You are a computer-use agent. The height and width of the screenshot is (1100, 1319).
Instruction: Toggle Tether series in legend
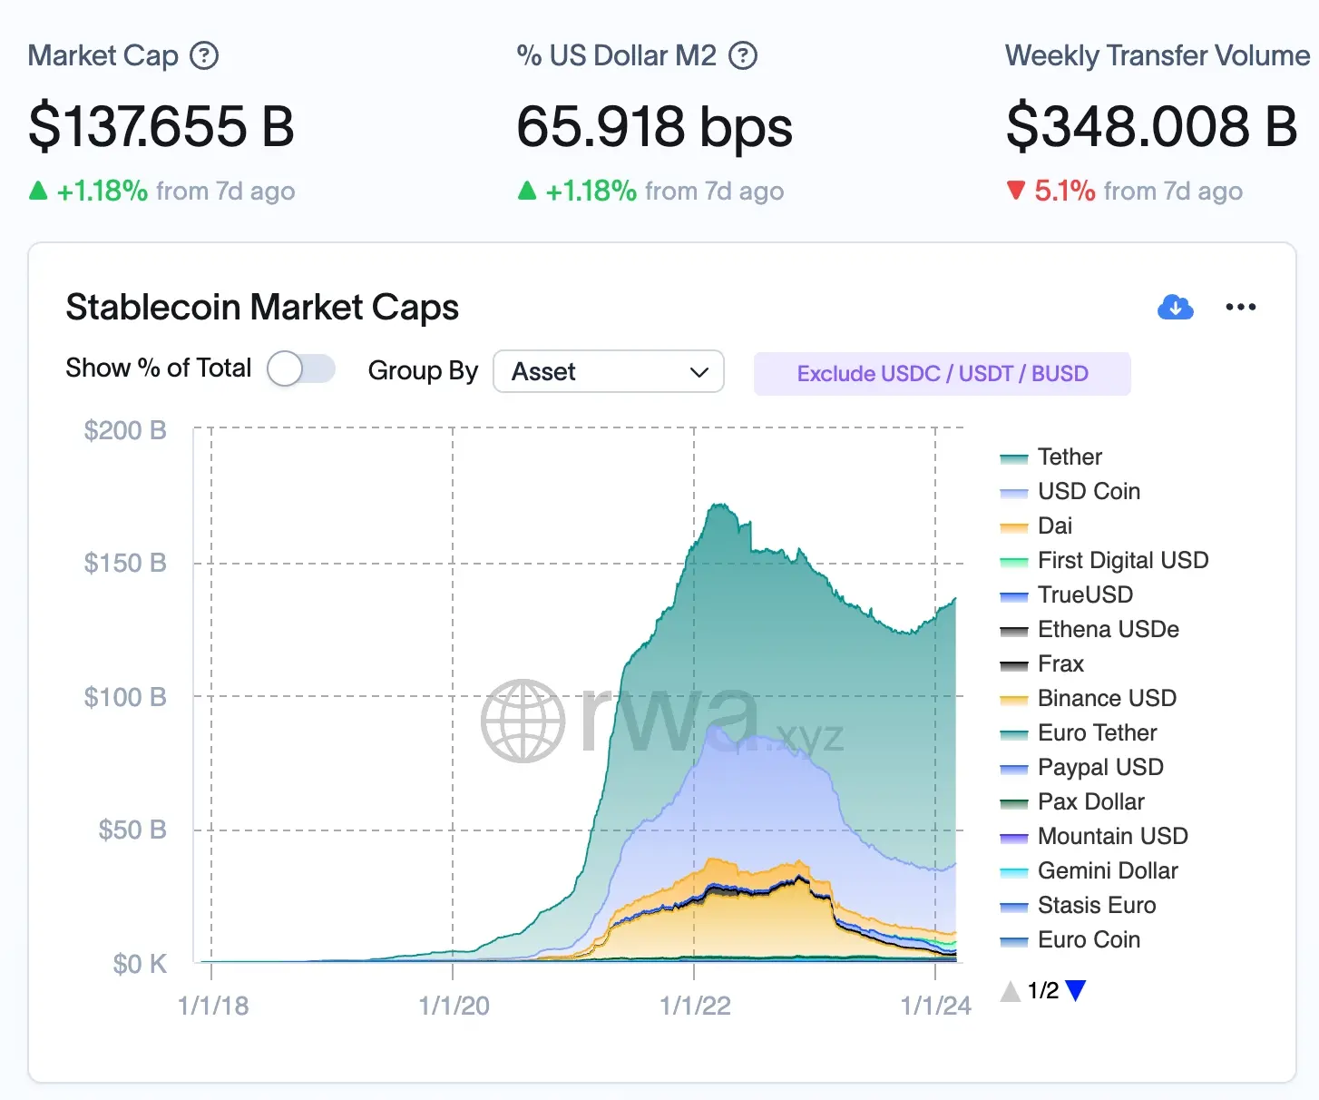tap(1050, 457)
